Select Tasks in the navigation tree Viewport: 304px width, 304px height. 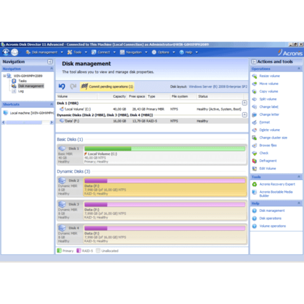click(23, 81)
